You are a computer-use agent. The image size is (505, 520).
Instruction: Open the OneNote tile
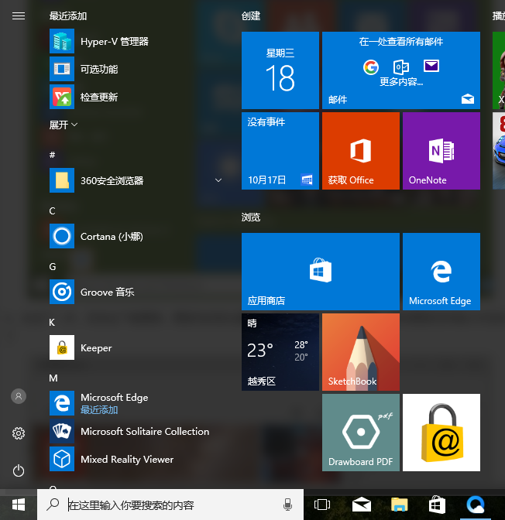(x=441, y=151)
